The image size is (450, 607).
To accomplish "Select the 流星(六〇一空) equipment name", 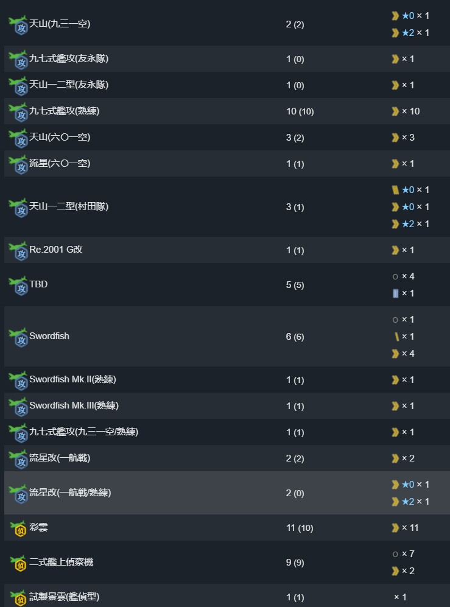I will point(60,163).
